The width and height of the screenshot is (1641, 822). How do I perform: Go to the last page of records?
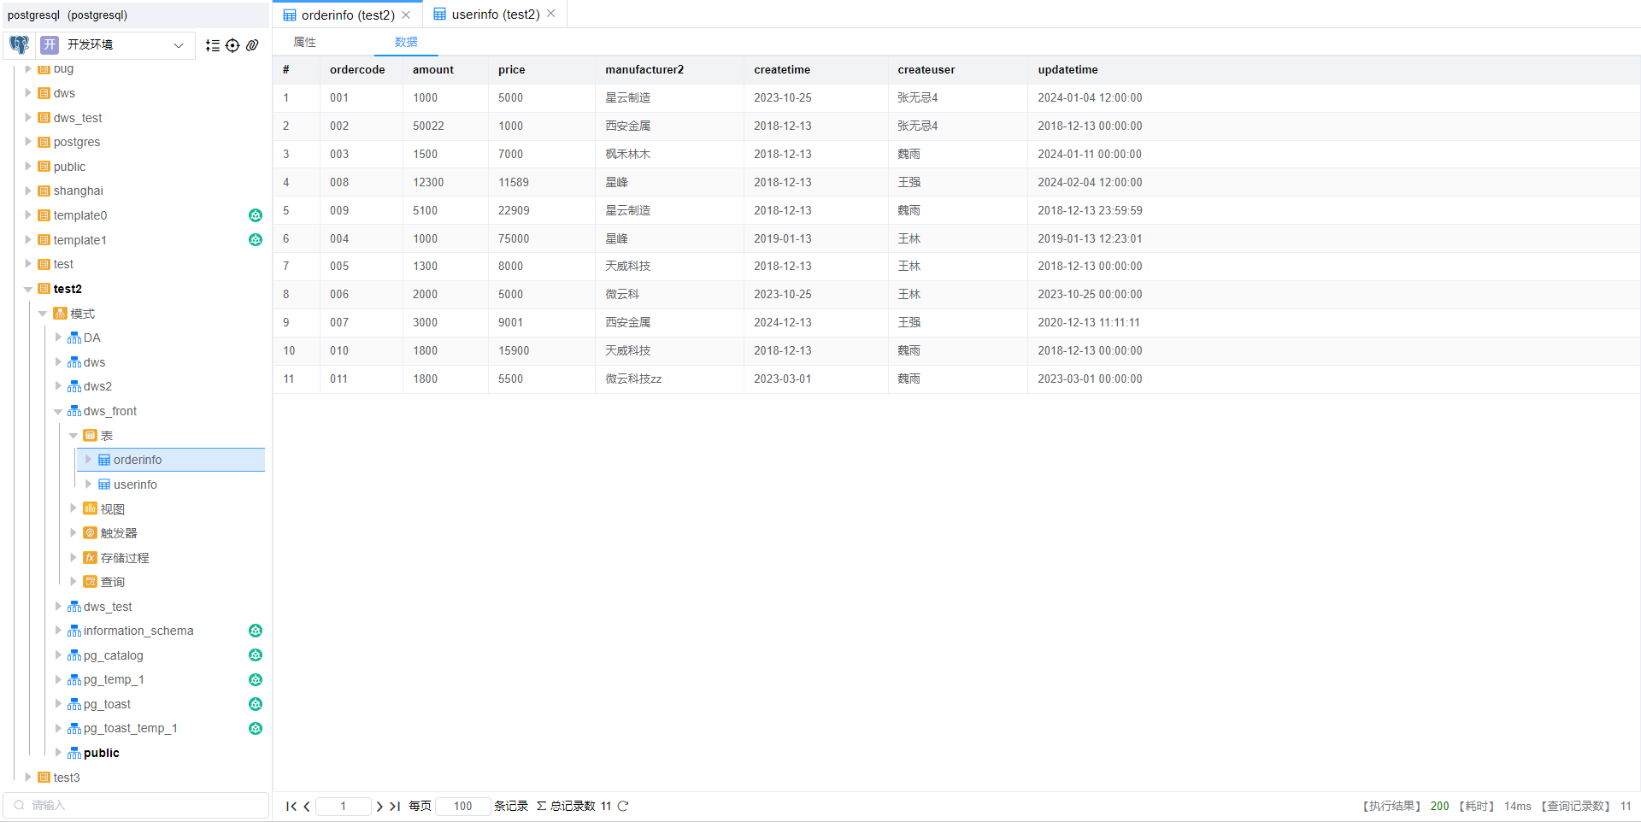pos(395,806)
